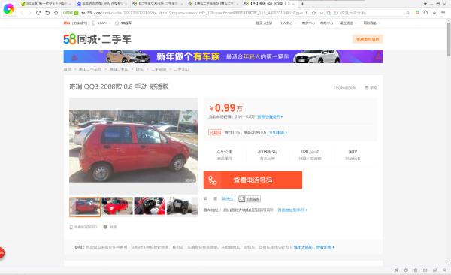451x275 pixels.
Task: Click the 新年做个有车族 banner ad
Action: (223, 56)
